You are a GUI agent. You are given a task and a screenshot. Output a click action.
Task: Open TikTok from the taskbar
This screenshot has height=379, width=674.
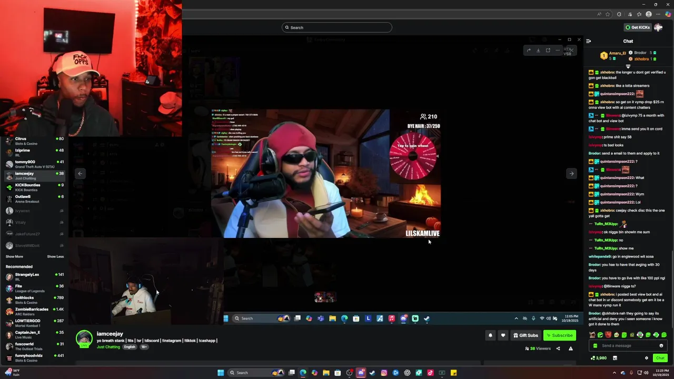click(430, 373)
